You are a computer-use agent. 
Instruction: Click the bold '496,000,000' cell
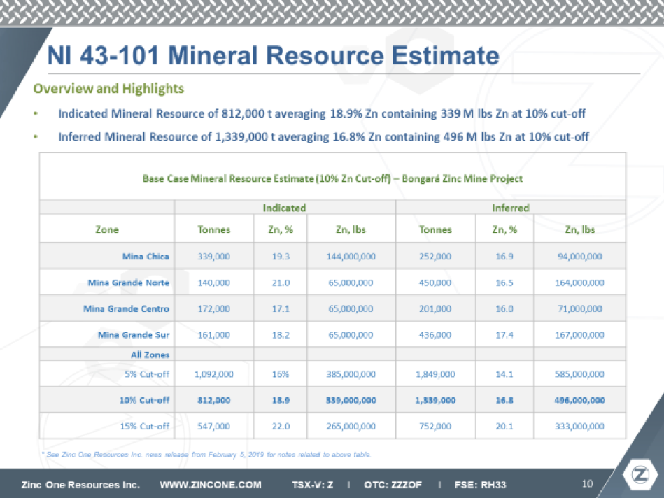[580, 400]
